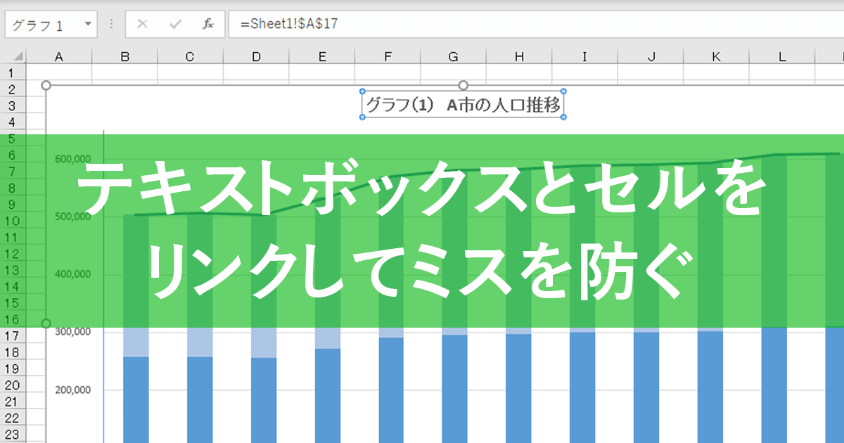Open Insert Function via fx icon

point(208,24)
